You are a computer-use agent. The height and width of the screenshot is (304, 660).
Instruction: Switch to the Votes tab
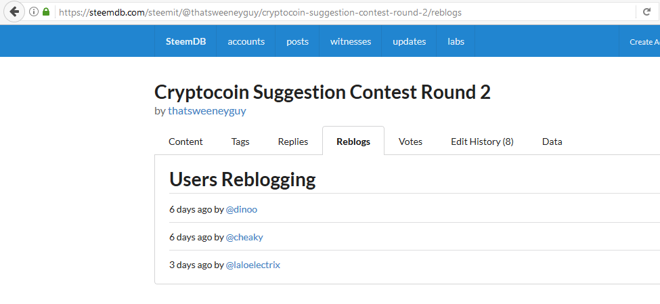pyautogui.click(x=410, y=142)
